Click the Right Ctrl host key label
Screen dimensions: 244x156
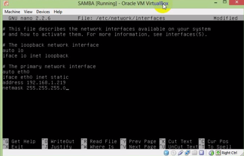[x=229, y=153]
